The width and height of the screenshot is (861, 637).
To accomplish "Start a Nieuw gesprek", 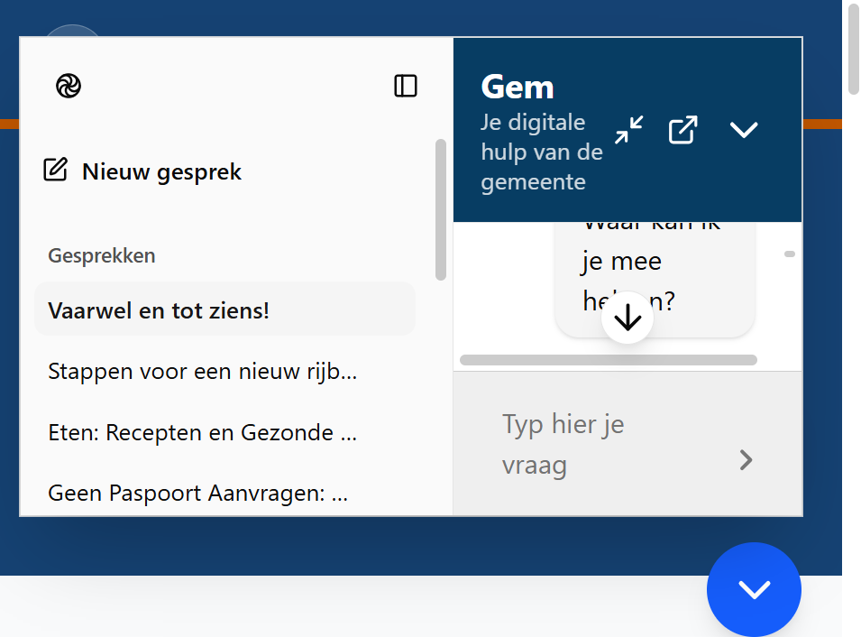I will coord(160,171).
